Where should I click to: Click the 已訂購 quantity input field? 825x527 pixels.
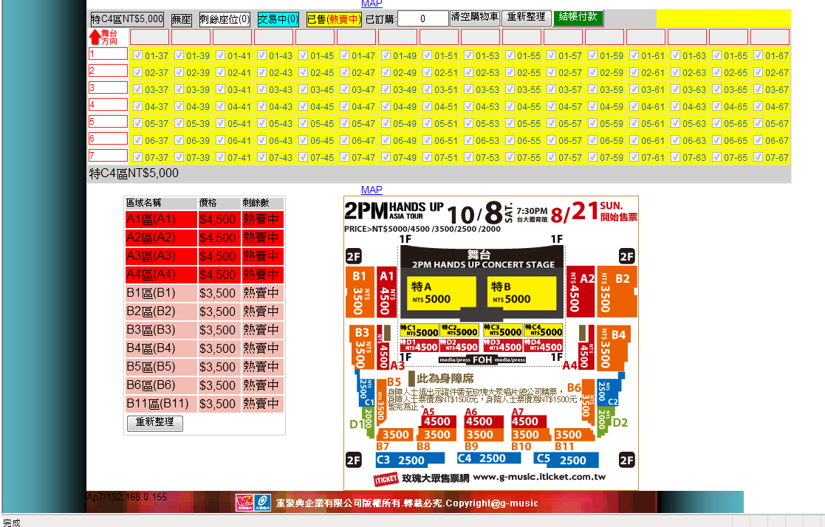click(422, 19)
